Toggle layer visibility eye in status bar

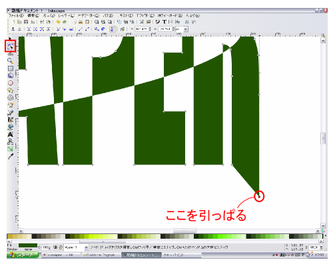click(x=55, y=247)
